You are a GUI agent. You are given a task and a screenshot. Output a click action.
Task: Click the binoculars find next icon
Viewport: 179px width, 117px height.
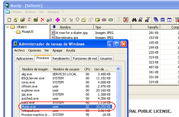coord(141,20)
